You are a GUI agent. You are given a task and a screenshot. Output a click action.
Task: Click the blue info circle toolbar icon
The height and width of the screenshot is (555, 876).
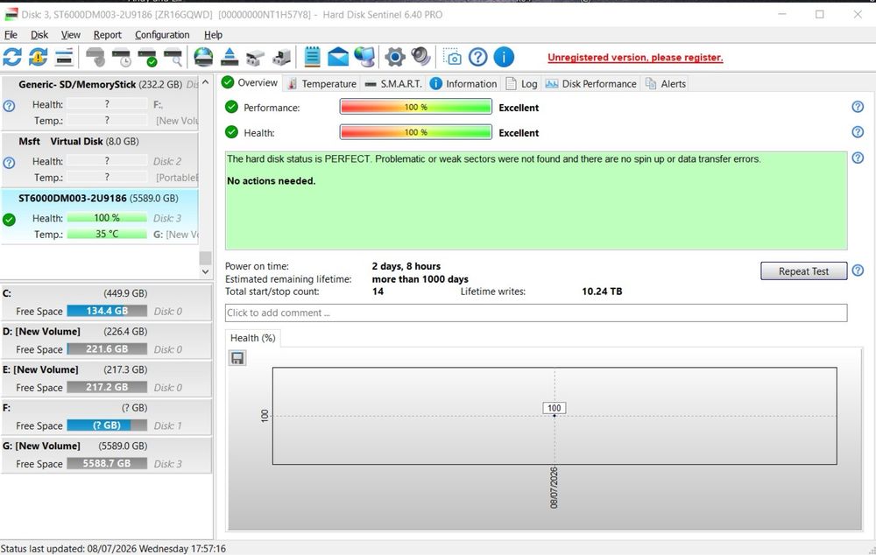504,57
